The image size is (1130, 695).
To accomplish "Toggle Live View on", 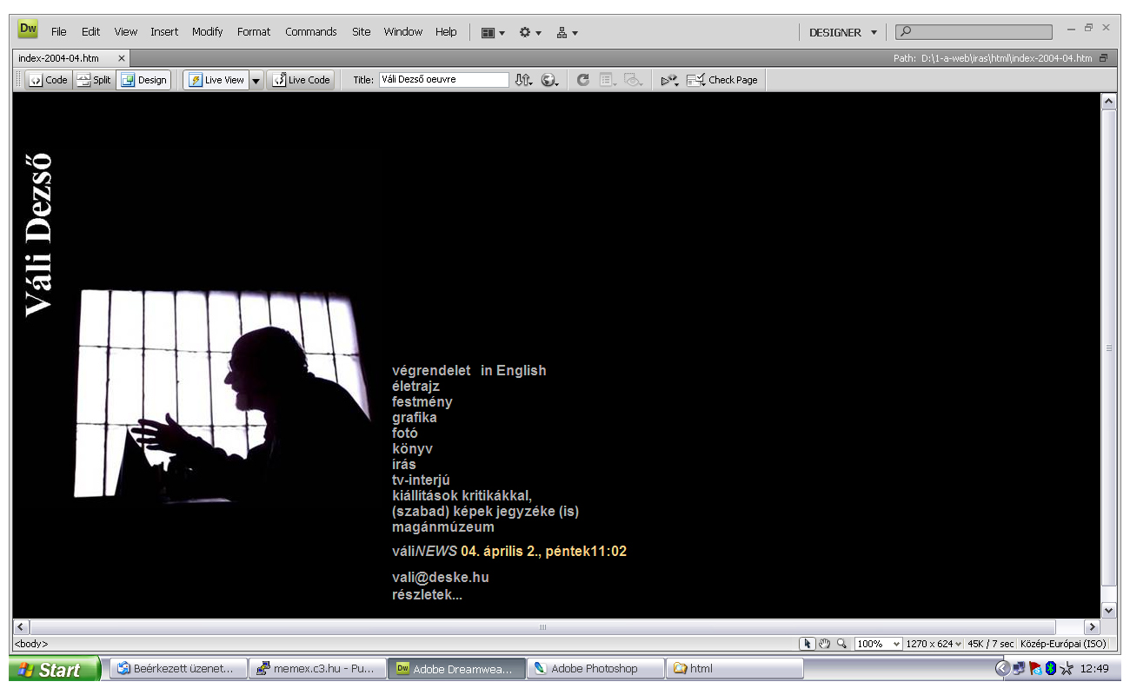I will pos(216,80).
